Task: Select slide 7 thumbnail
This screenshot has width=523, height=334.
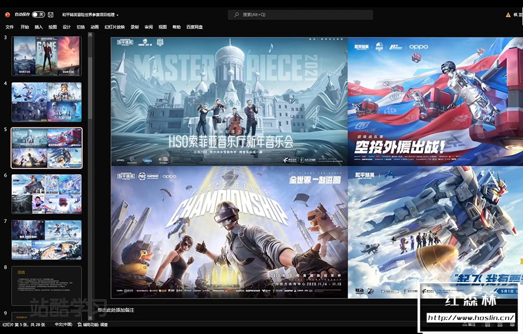Action: tap(47, 240)
